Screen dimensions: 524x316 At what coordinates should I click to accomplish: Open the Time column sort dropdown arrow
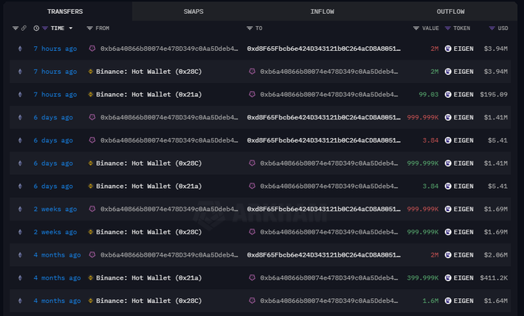[x=71, y=29]
